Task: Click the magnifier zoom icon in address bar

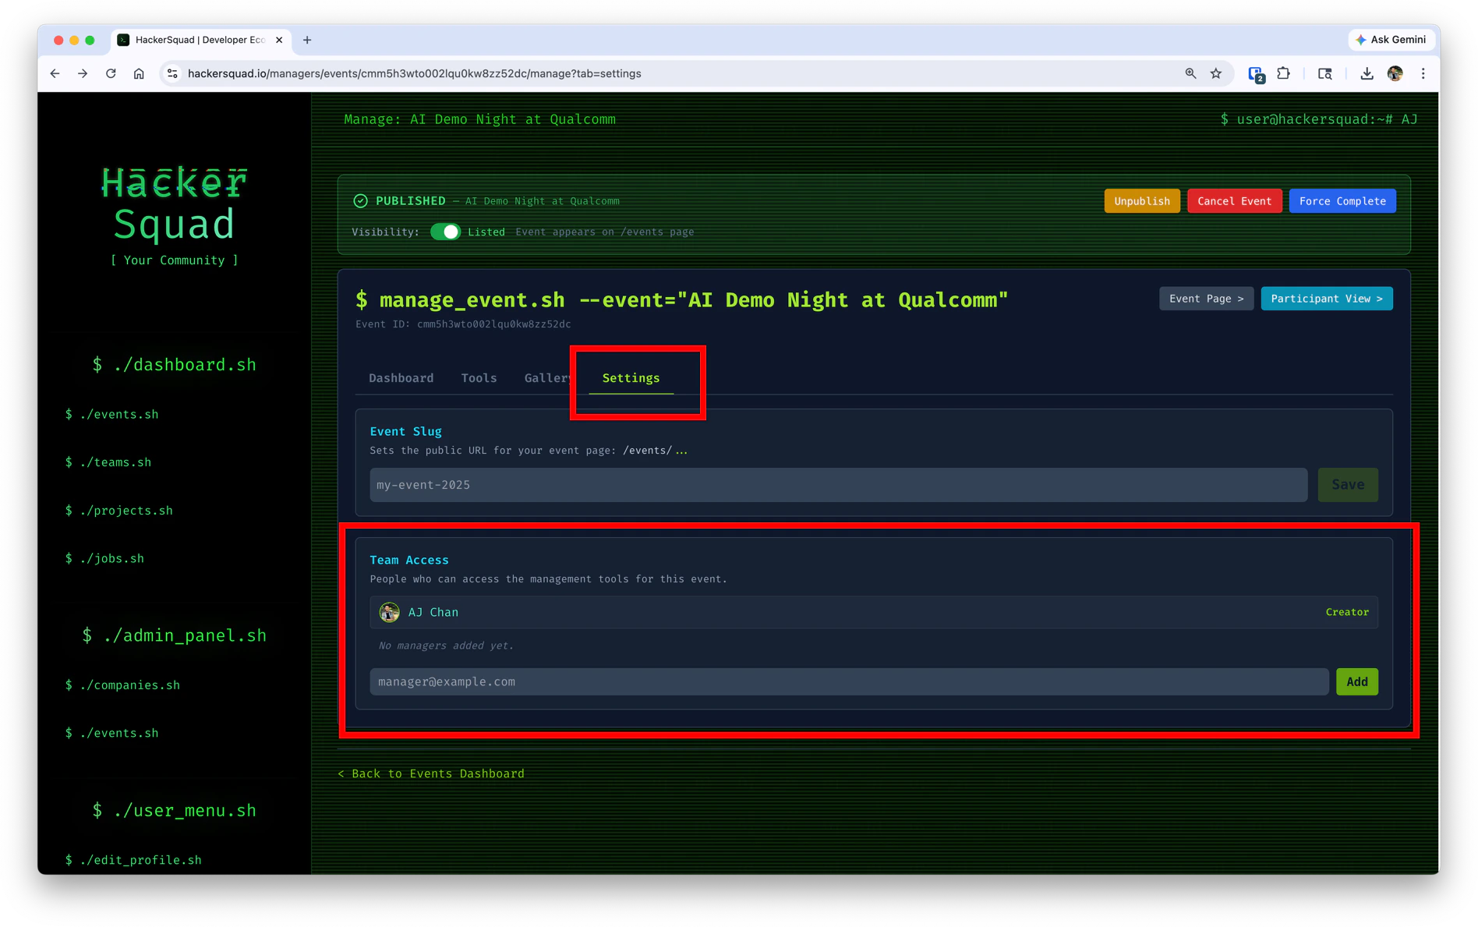Action: tap(1190, 73)
